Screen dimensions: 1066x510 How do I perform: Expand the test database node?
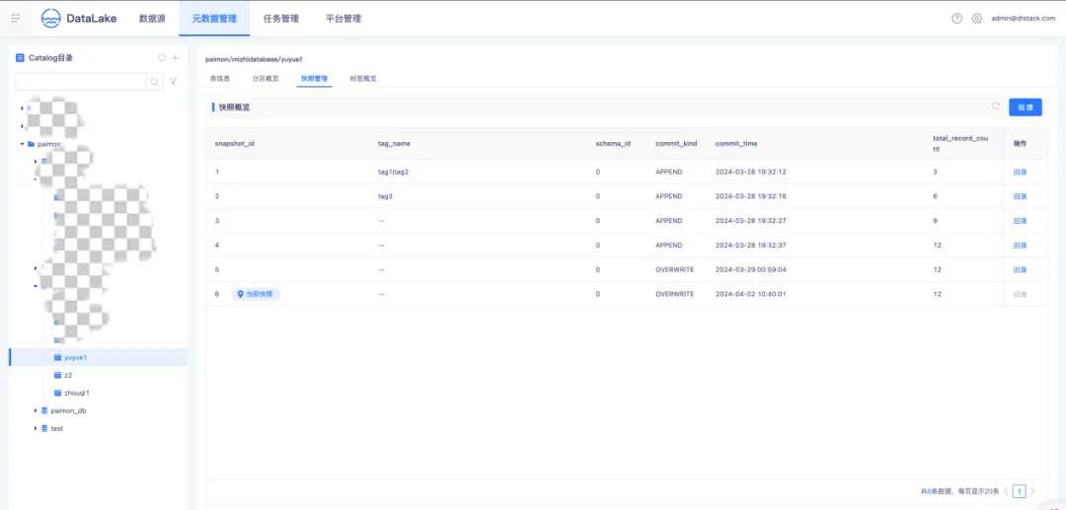click(36, 428)
